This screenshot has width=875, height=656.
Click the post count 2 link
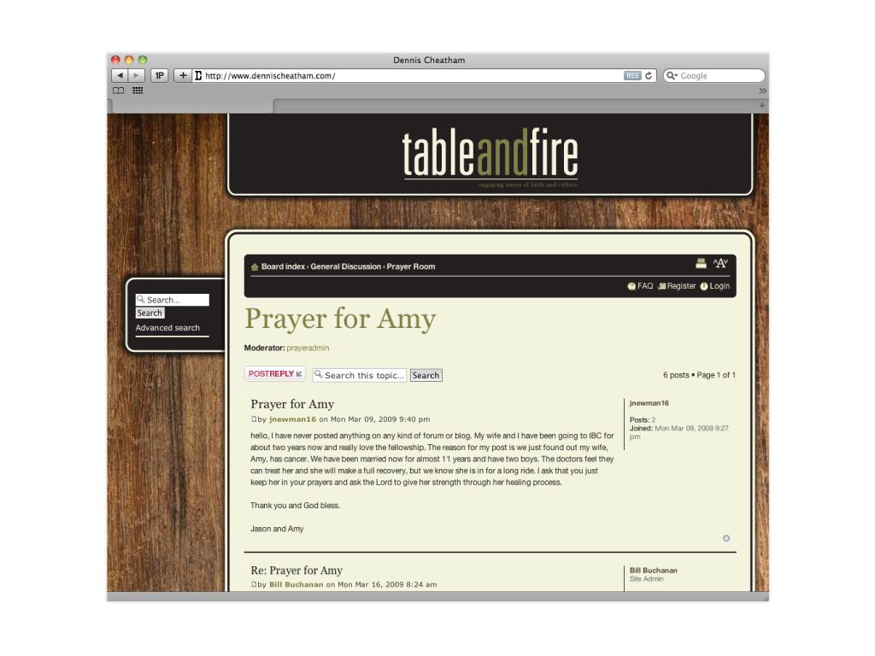[x=654, y=420]
